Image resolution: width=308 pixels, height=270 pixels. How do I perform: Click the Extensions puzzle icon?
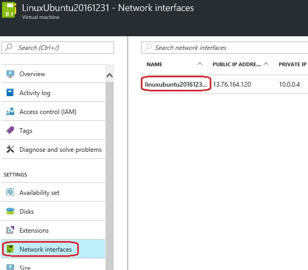10,230
